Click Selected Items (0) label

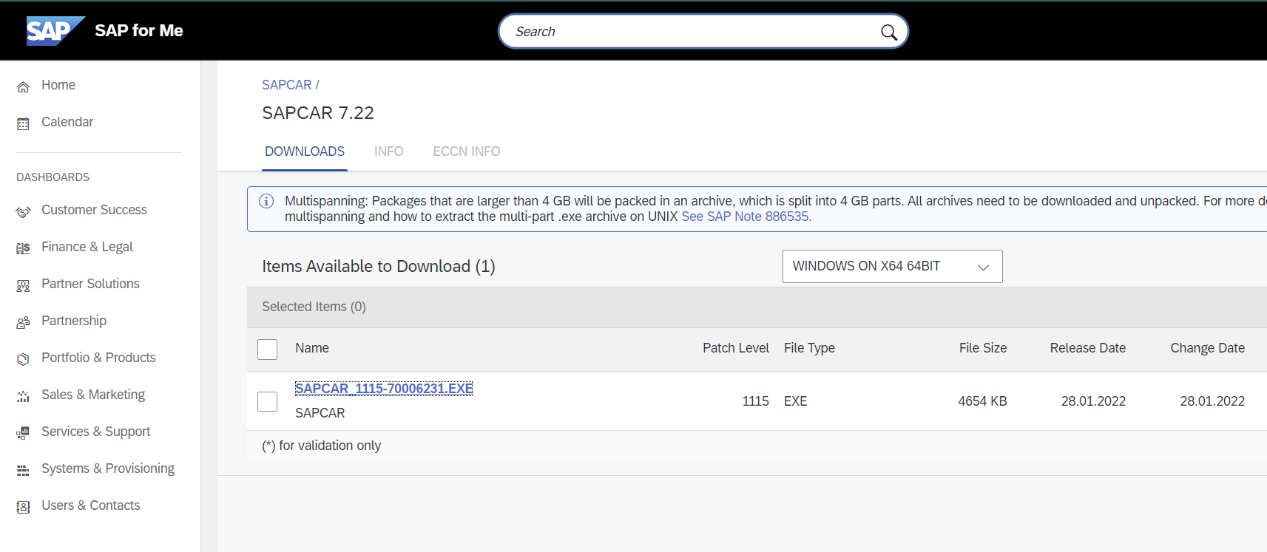click(314, 307)
